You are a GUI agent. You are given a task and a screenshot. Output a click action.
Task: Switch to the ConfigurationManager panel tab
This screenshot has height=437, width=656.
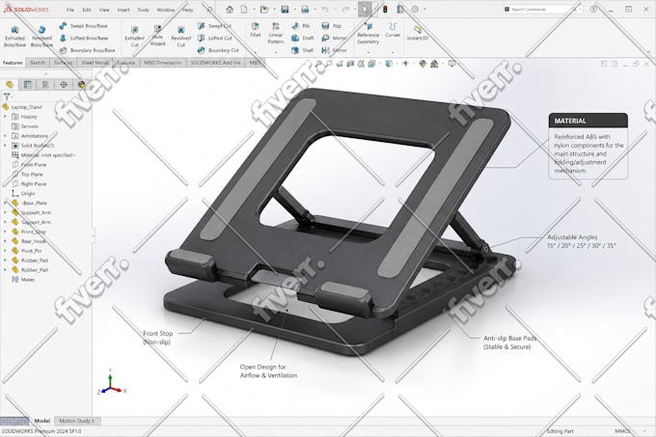pos(45,85)
